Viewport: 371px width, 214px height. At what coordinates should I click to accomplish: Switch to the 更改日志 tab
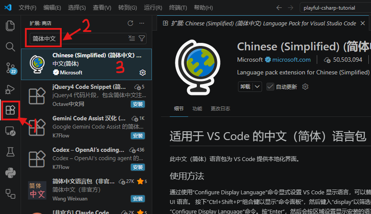(x=220, y=109)
